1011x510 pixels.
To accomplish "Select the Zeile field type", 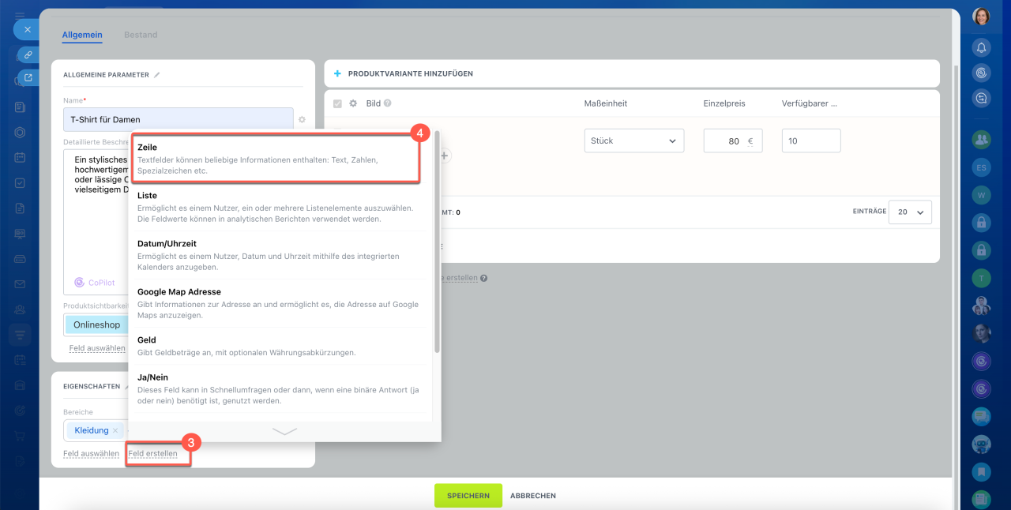I will tap(274, 158).
